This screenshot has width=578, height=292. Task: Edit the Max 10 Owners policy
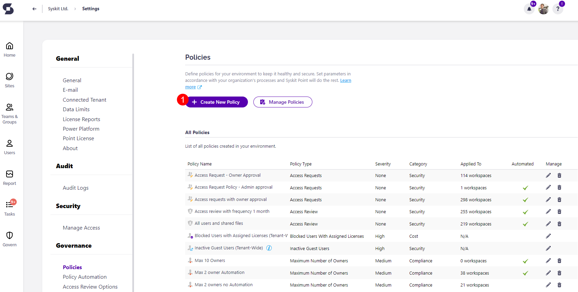(x=548, y=261)
